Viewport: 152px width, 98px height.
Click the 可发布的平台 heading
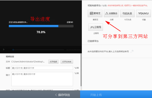(x=94, y=6)
